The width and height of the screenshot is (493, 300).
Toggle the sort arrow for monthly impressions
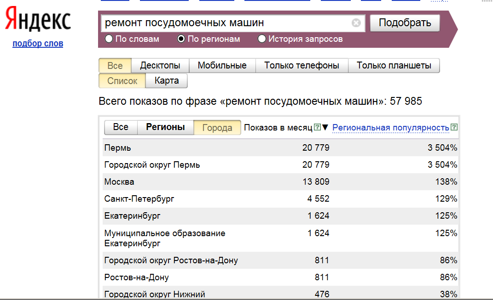pos(325,128)
